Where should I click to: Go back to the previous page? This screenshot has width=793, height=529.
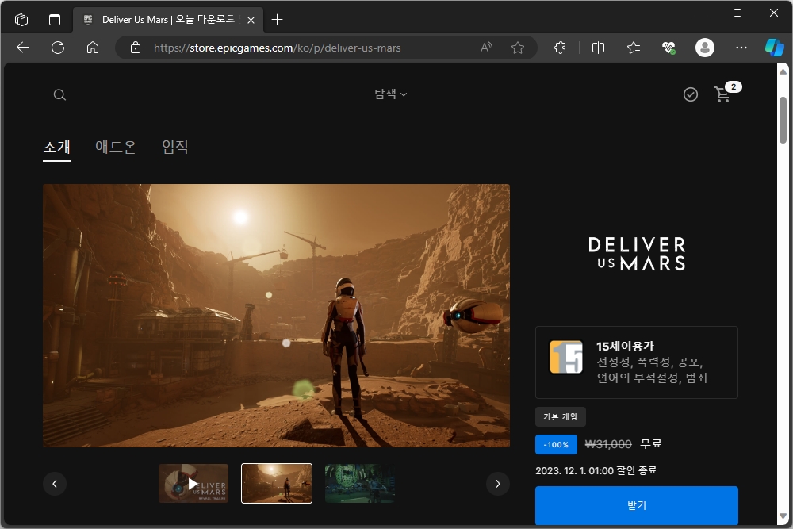click(x=23, y=48)
